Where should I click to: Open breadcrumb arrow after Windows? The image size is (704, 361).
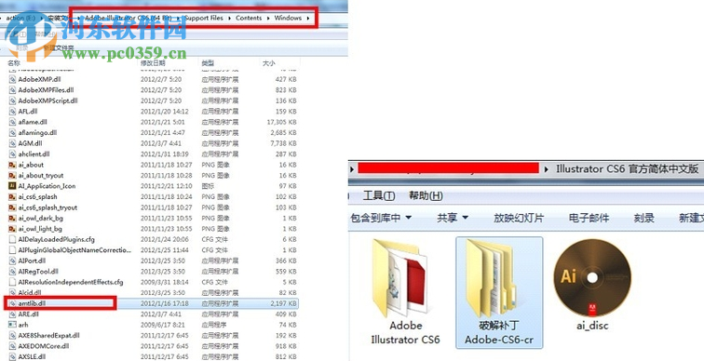click(x=308, y=18)
